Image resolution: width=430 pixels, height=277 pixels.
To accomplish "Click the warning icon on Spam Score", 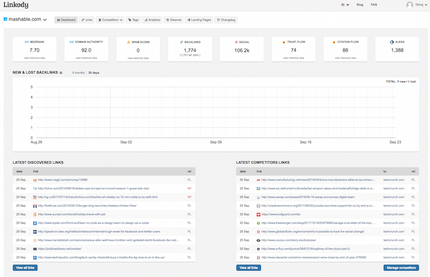I will click(x=128, y=42).
